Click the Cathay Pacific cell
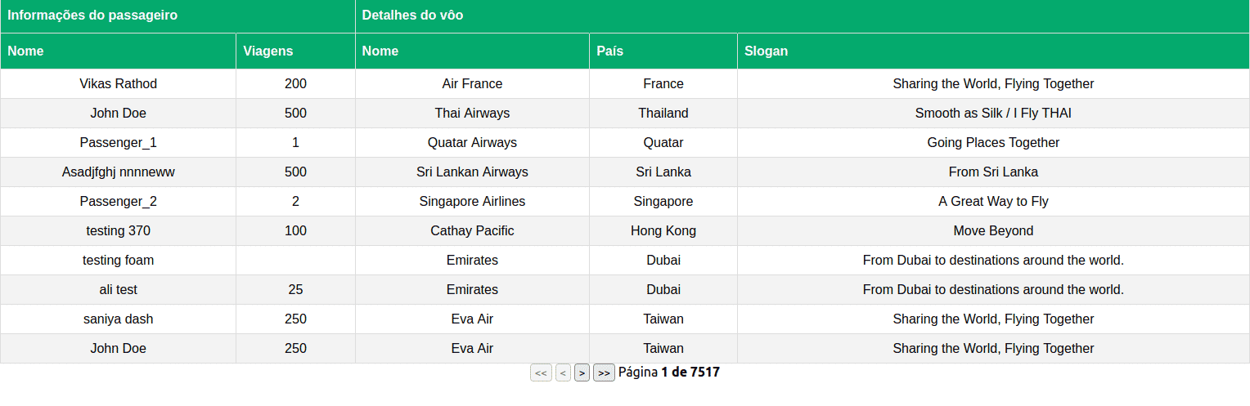Viewport: 1250px width, 406px height. click(x=472, y=231)
